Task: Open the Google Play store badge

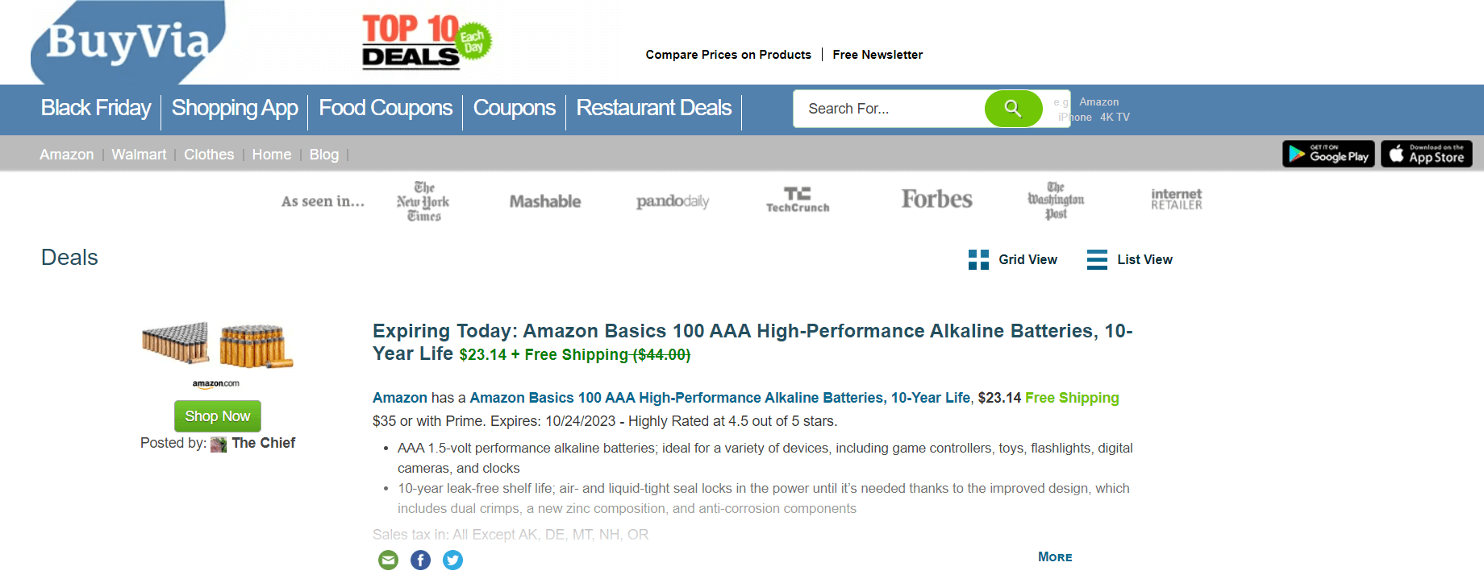Action: click(1328, 154)
